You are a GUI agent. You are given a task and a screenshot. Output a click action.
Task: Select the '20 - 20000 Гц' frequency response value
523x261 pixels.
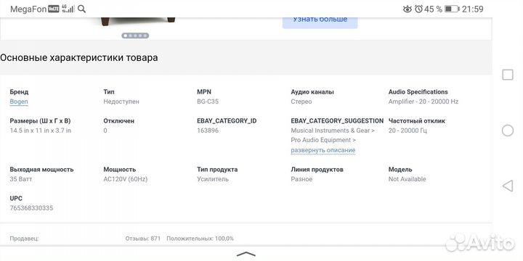[x=408, y=130]
